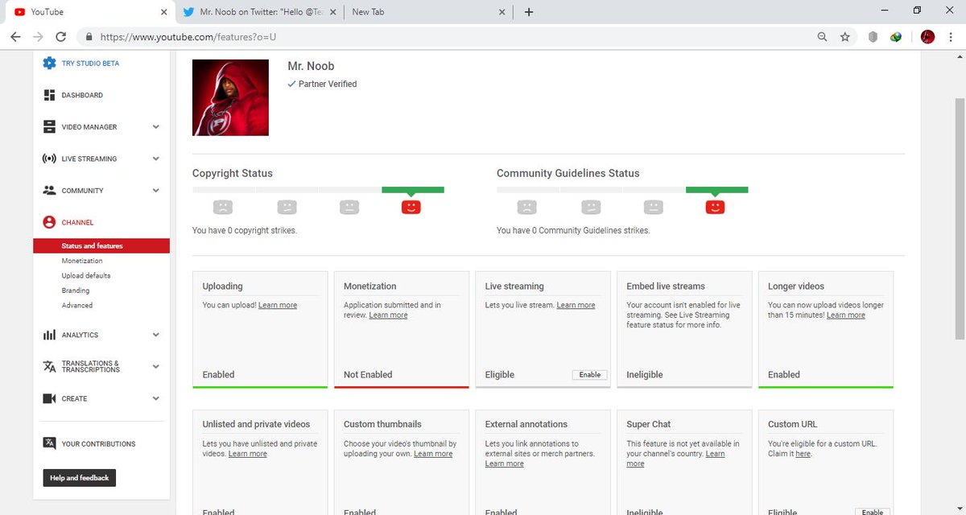Click the Mr. Noob channel name
Screen dimensions: 966x515
pos(311,66)
